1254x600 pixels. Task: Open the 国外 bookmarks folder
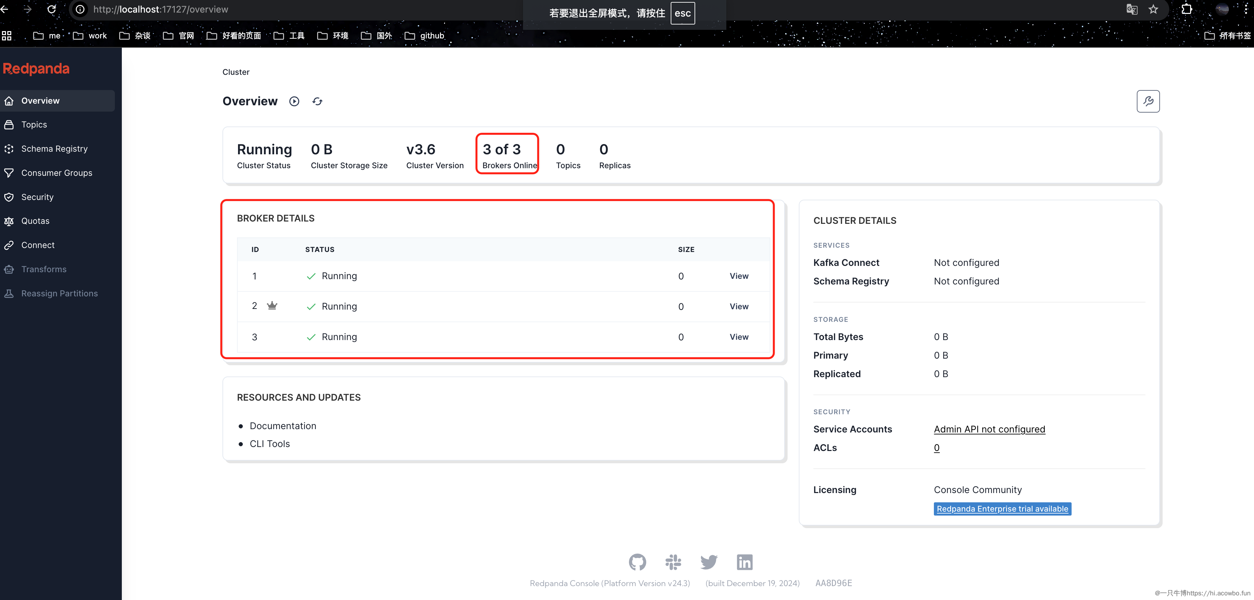[x=377, y=35]
